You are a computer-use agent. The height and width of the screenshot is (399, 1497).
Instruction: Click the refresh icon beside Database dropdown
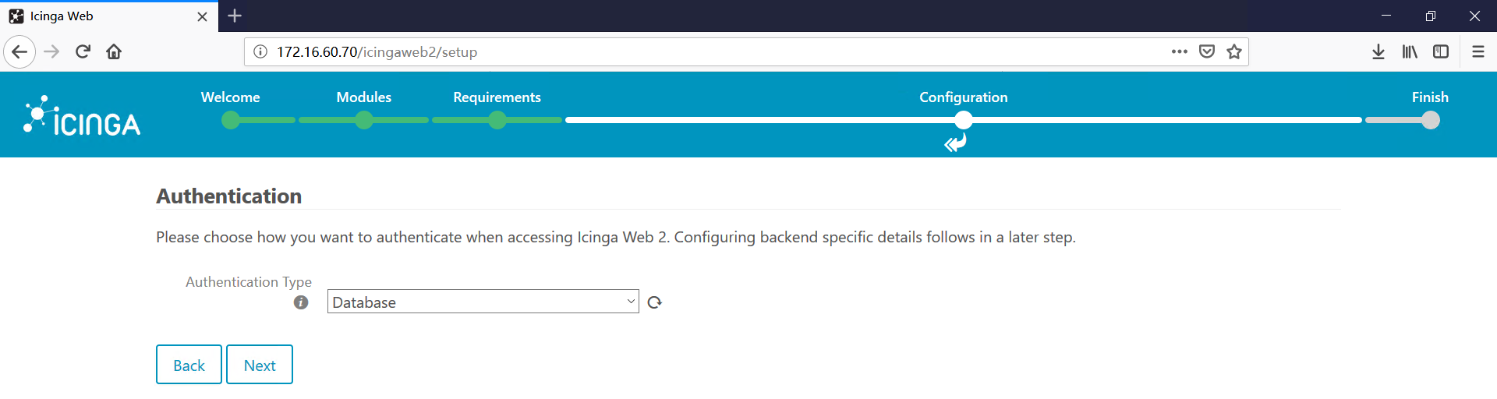(654, 302)
